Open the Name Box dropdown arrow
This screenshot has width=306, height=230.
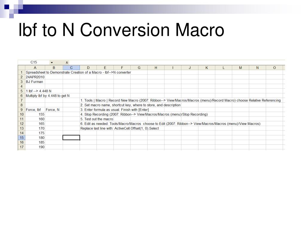click(x=52, y=63)
